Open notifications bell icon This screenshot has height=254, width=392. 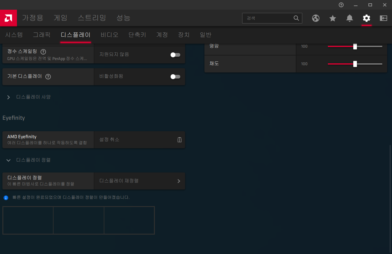point(350,18)
